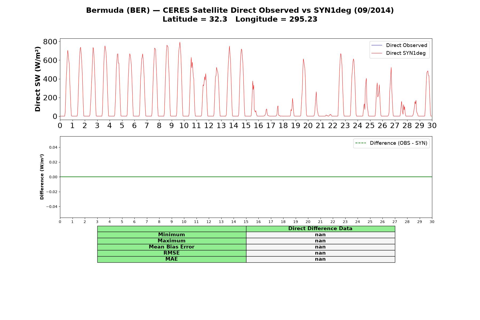
Task: Click the MAE row label cell
Action: pos(172,259)
